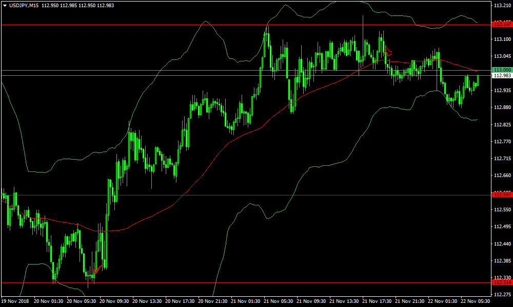
Task: Click 112.275 on the price scale
Action: pyautogui.click(x=502, y=295)
